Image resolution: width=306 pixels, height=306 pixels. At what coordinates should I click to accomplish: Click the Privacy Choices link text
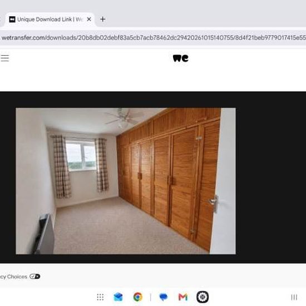13,277
